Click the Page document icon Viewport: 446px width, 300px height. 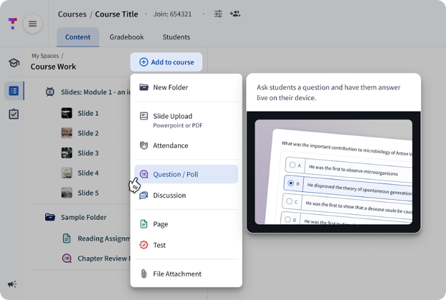coord(144,224)
